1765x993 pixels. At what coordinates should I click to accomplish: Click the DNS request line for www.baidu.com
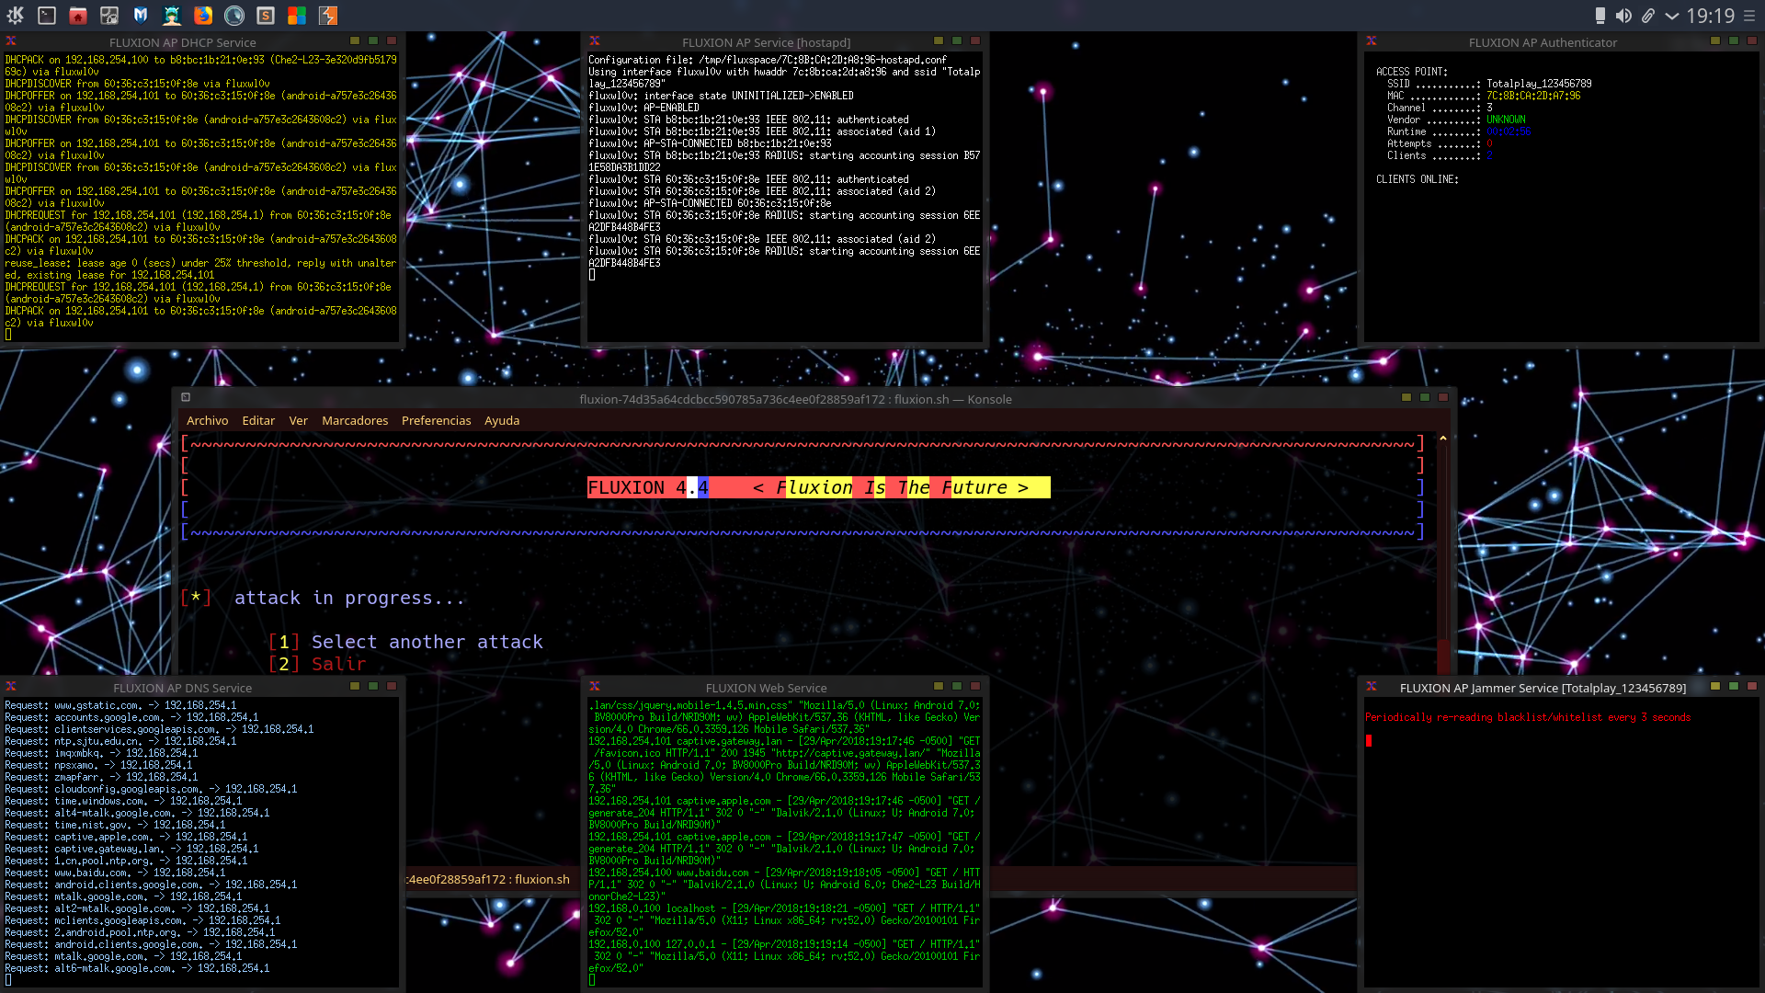pyautogui.click(x=115, y=873)
